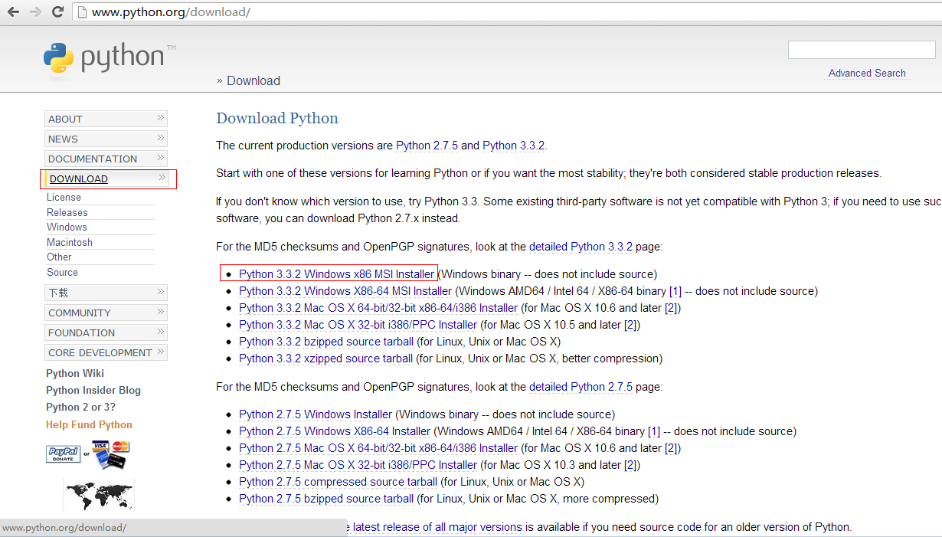Click inside the search input field
Image resolution: width=942 pixels, height=537 pixels.
click(861, 49)
